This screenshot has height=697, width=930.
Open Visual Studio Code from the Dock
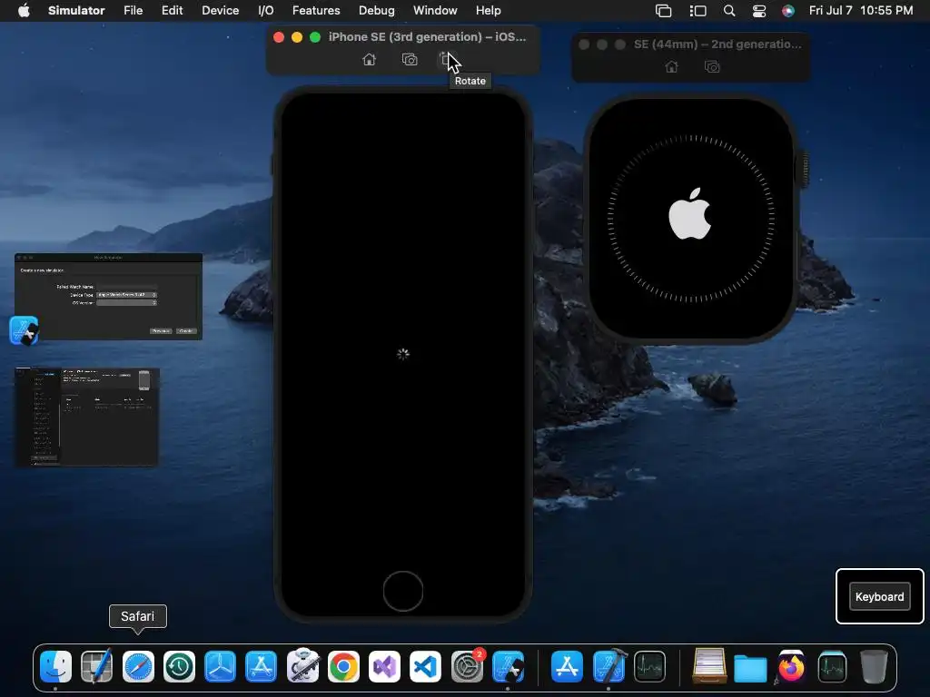point(425,667)
